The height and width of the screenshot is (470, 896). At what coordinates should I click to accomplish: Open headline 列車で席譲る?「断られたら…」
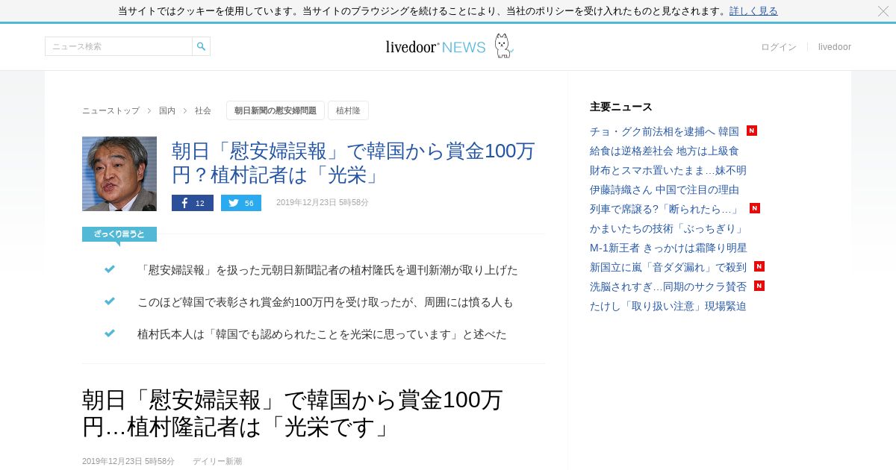point(666,209)
